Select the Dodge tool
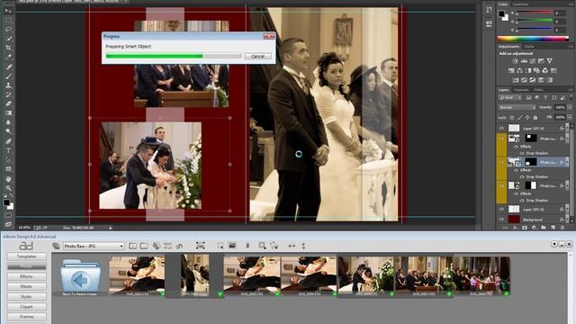Image resolution: width=576 pixels, height=324 pixels. (x=8, y=131)
